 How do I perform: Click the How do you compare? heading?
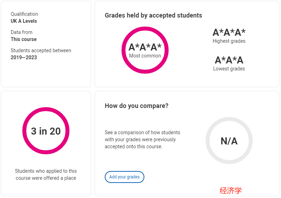tap(137, 106)
